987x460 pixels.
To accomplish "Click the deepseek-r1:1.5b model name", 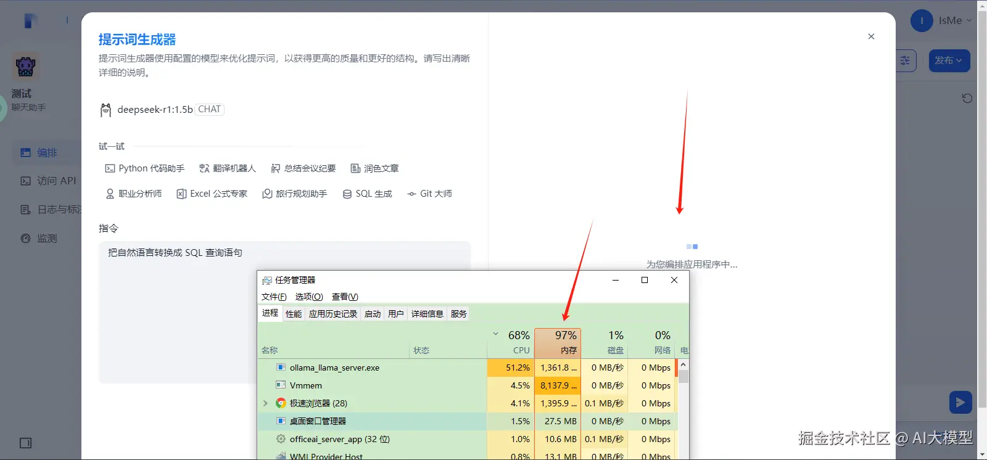I will point(155,109).
